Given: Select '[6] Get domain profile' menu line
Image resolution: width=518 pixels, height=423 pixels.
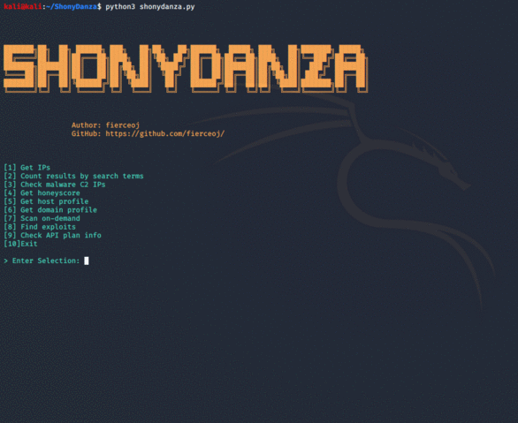Looking at the screenshot, I should tap(50, 210).
